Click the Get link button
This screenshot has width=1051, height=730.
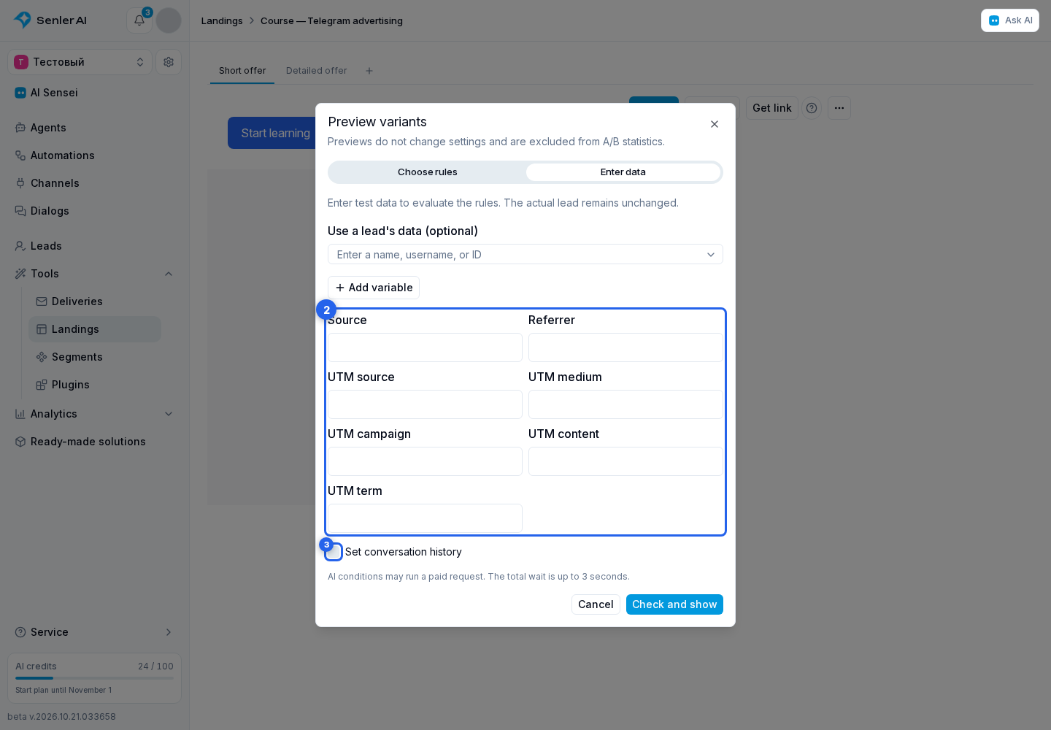(772, 108)
